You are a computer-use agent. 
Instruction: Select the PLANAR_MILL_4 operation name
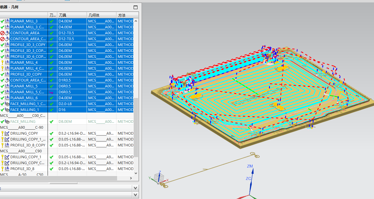click(24, 63)
